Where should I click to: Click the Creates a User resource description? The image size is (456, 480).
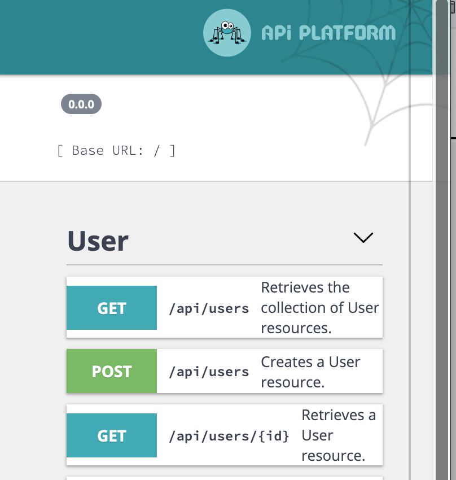point(310,371)
